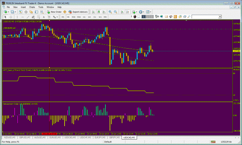Expand the Periods dropdown arrow
This screenshot has height=145, width=242.
144,12
